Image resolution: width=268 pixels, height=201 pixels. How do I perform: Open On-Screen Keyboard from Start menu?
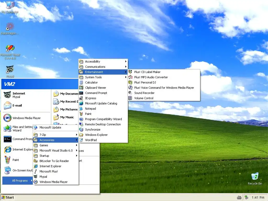(x=18, y=170)
